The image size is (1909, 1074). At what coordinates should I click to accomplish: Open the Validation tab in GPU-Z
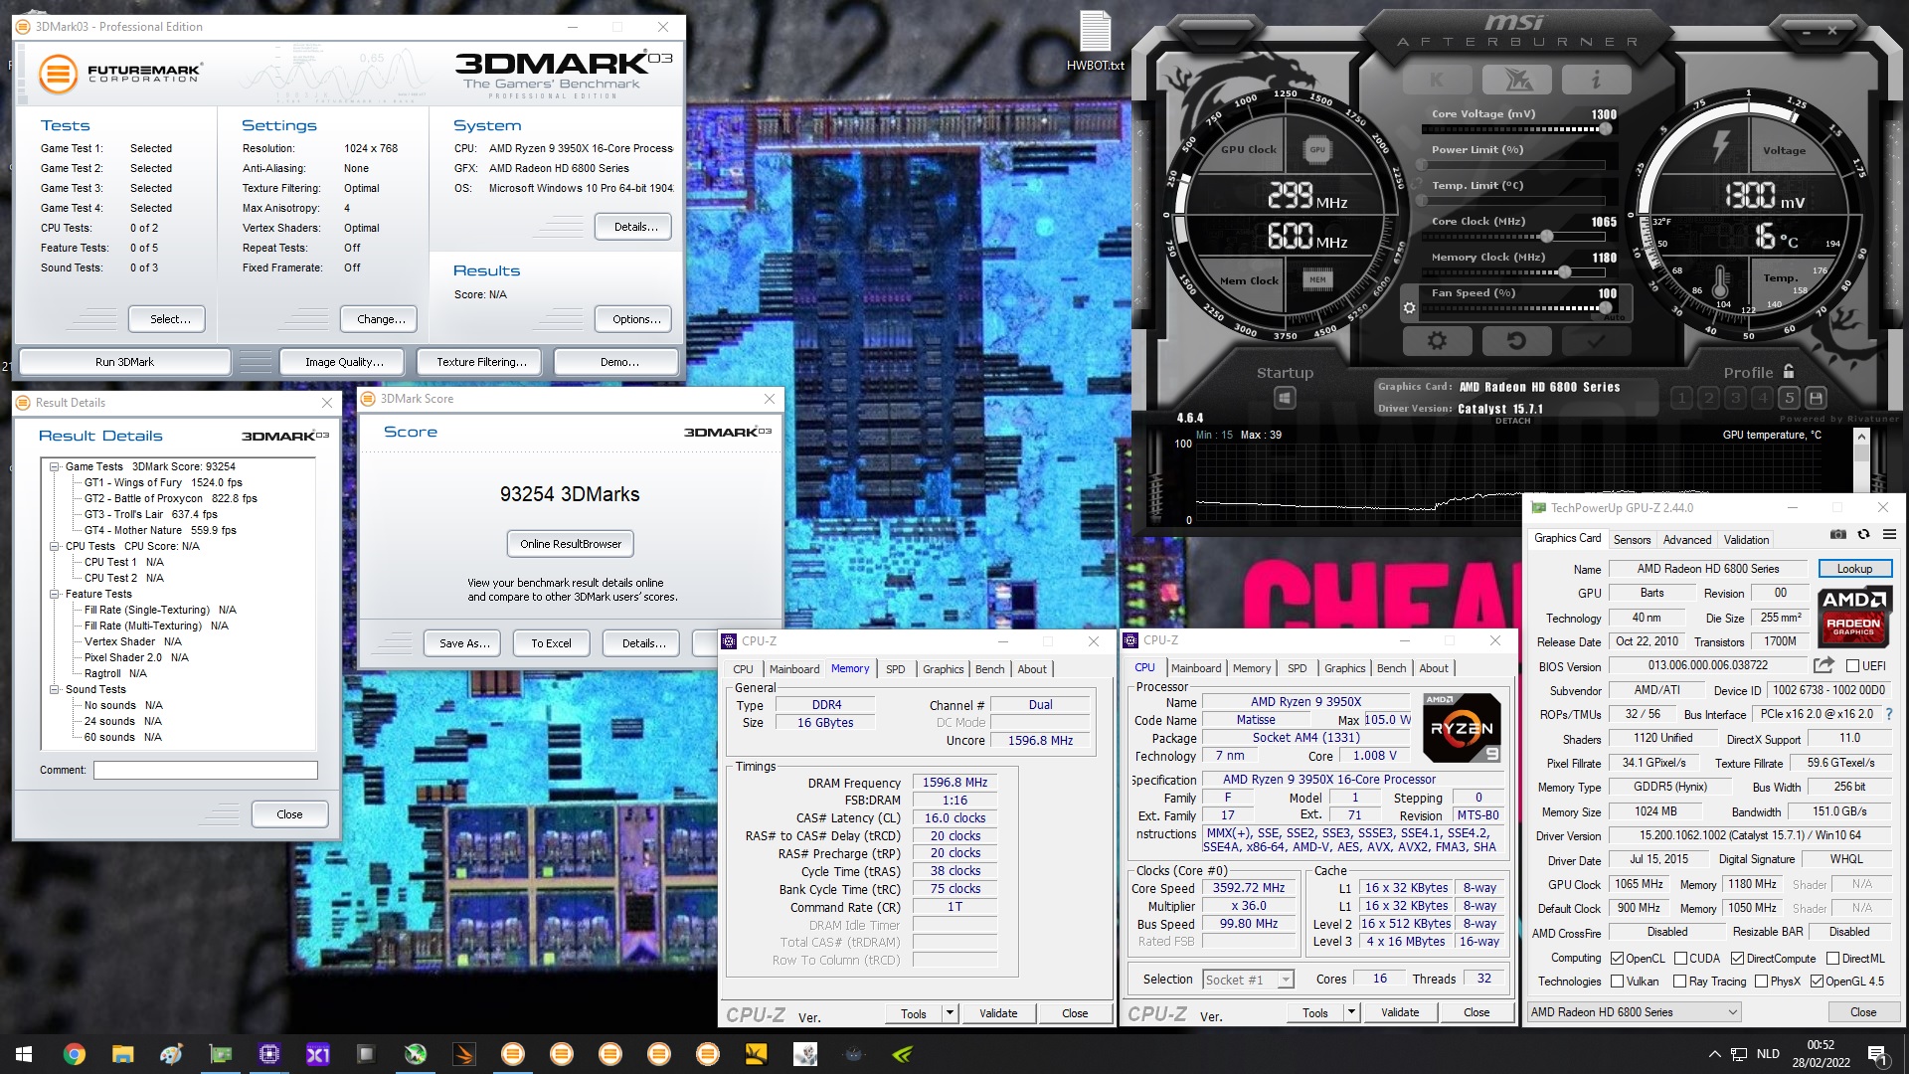point(1746,540)
